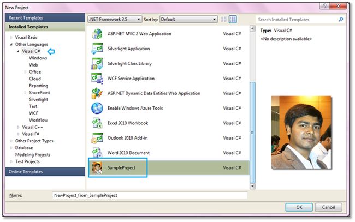This screenshot has height=222, width=355.
Task: Click the Excel 2010 Workbook icon
Action: point(97,123)
